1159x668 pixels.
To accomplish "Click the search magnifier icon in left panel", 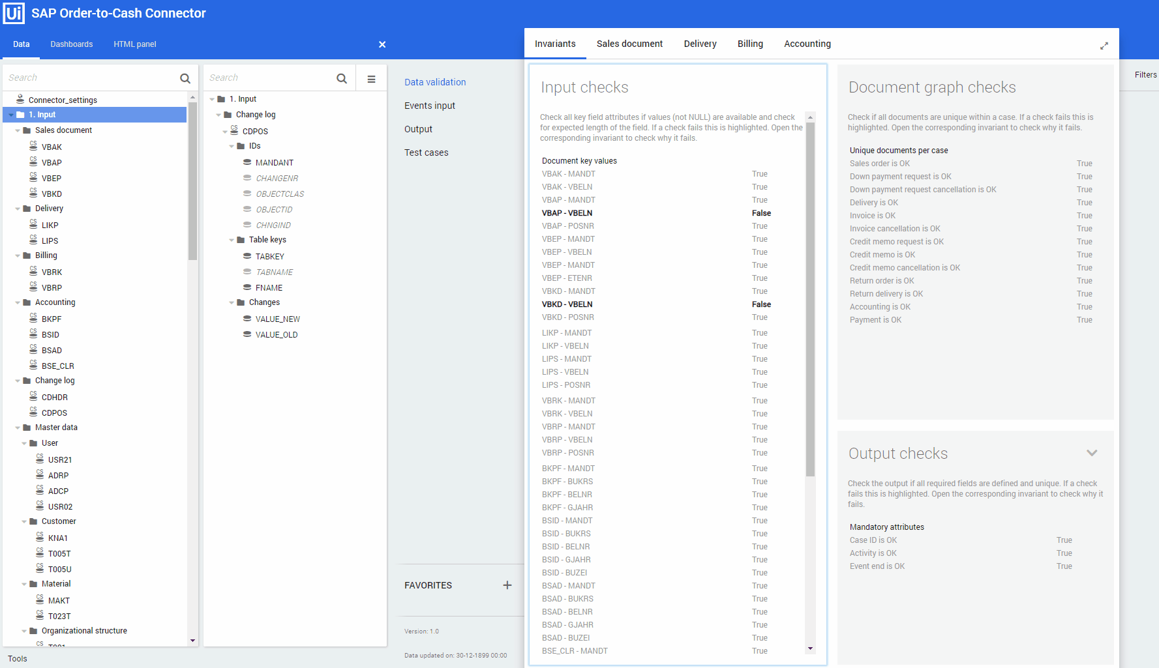I will point(185,78).
